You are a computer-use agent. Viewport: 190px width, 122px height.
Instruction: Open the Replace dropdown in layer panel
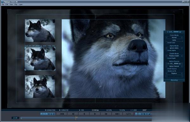click(x=174, y=73)
